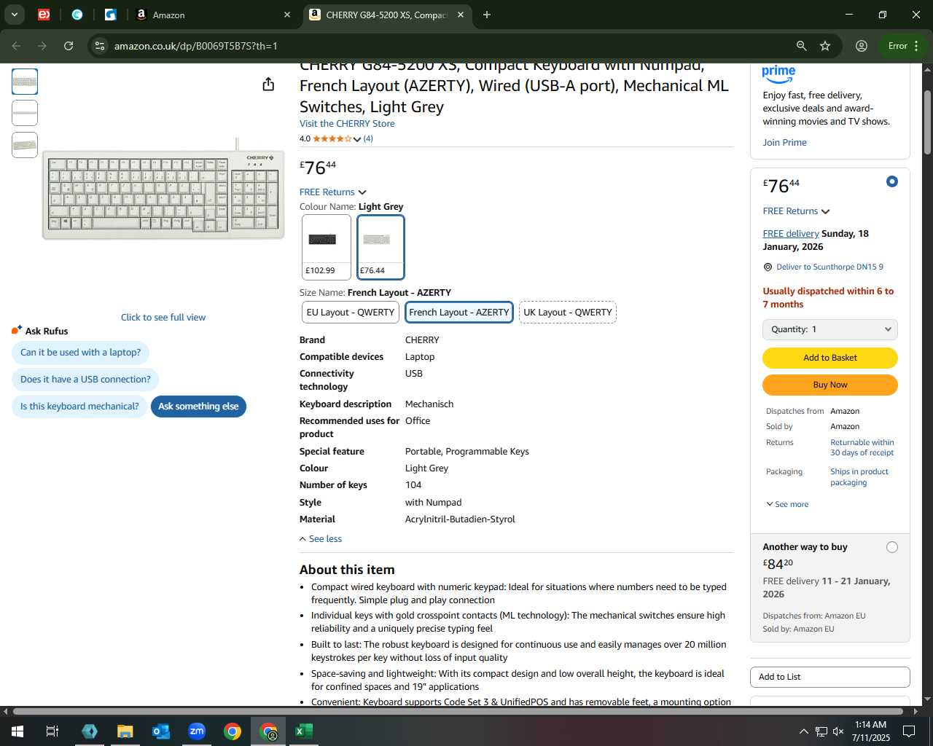
Task: Open Windows Start menu
Action: [17, 731]
